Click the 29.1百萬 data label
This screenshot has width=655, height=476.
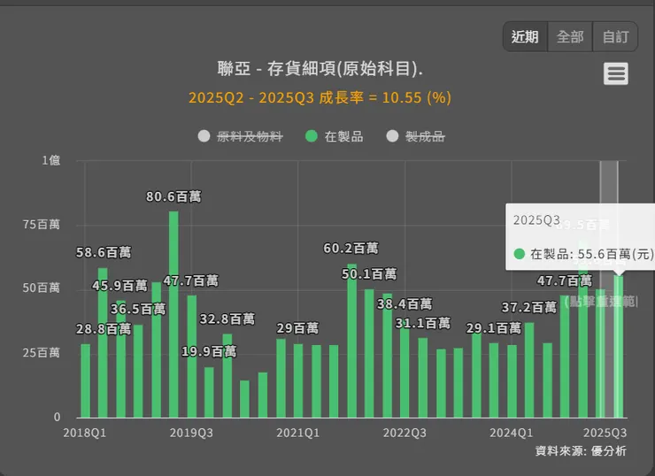(x=494, y=328)
